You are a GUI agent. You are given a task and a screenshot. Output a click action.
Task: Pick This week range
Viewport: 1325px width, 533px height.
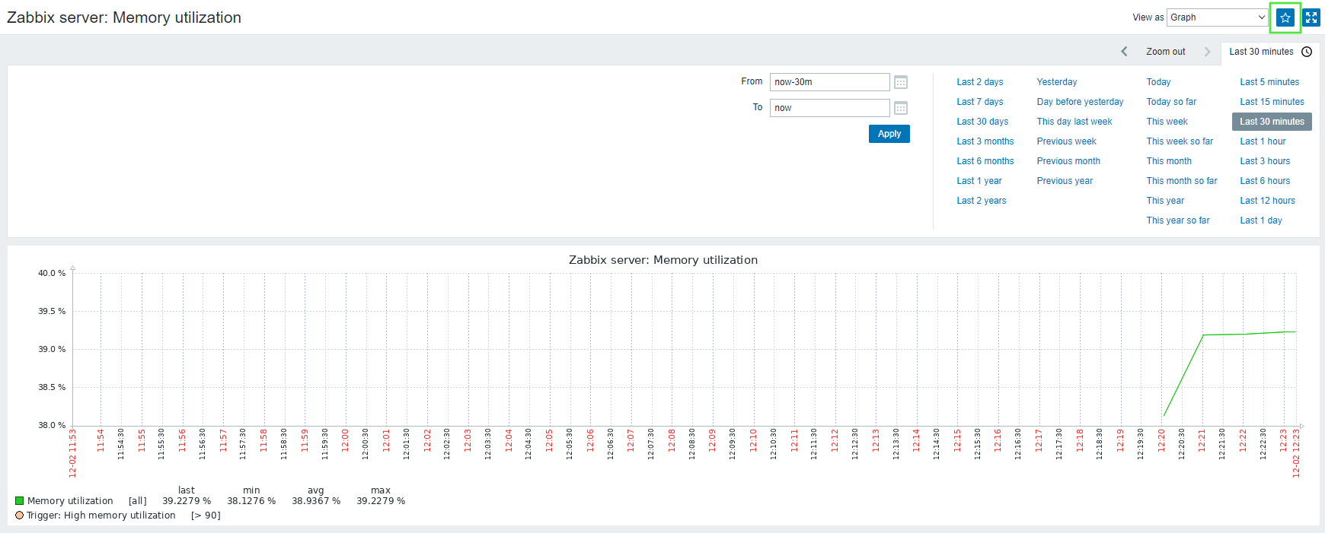[x=1167, y=122]
